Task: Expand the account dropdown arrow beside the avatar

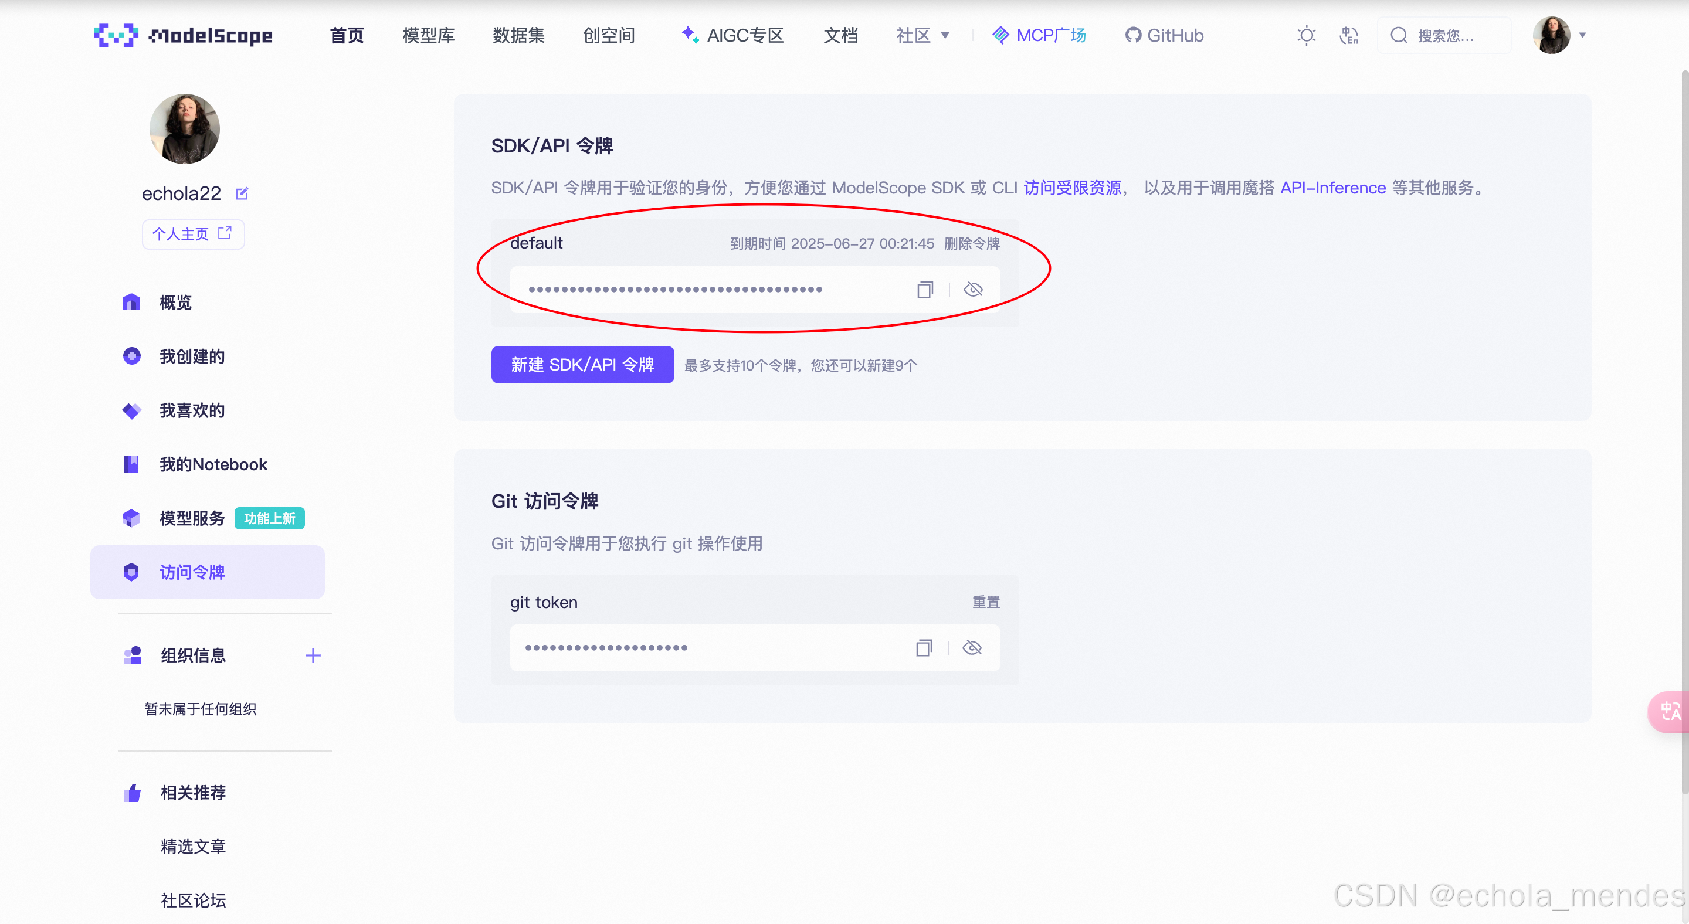Action: pyautogui.click(x=1583, y=35)
